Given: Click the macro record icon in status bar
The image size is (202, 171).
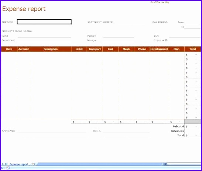Looking at the screenshot, I should 8,168.
